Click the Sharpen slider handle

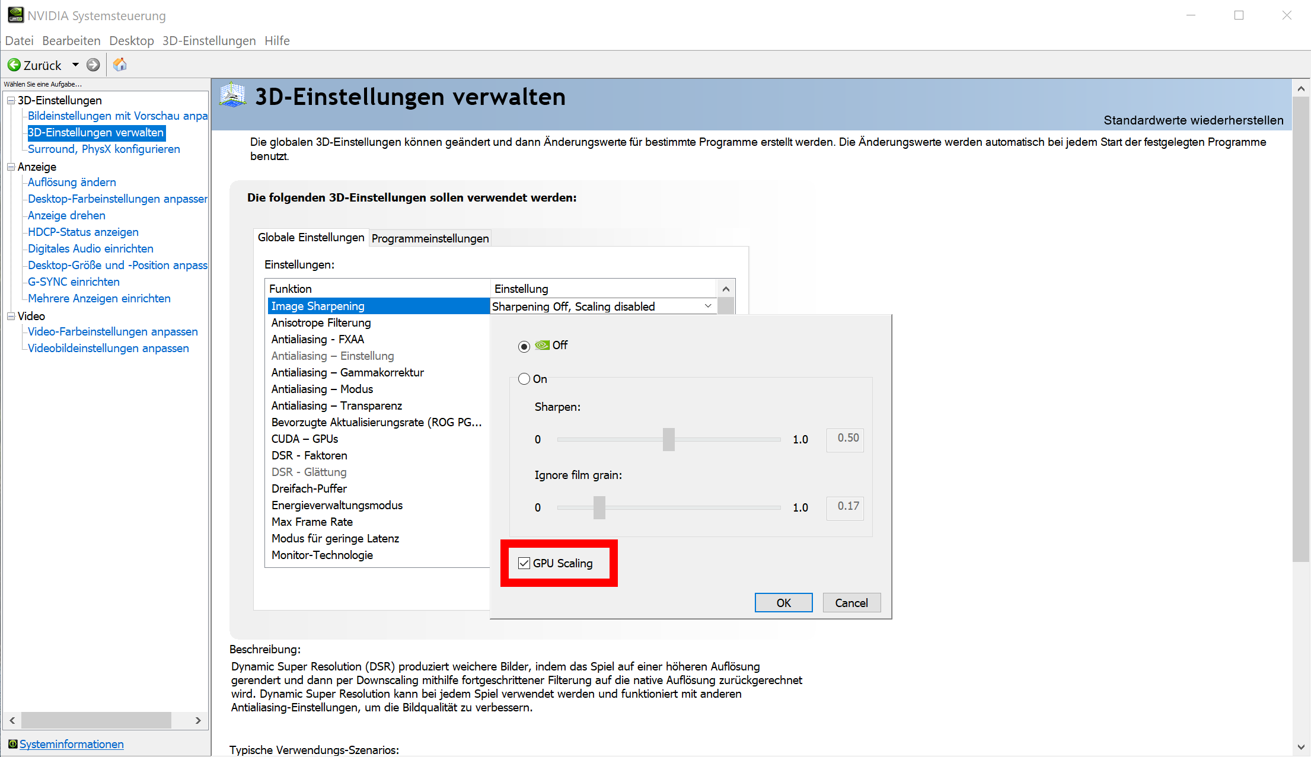point(669,439)
